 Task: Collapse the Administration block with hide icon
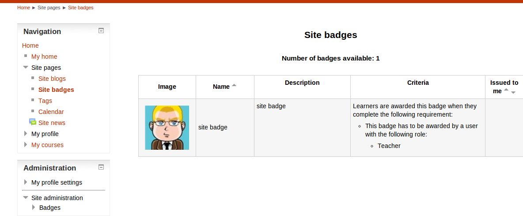[x=101, y=167]
